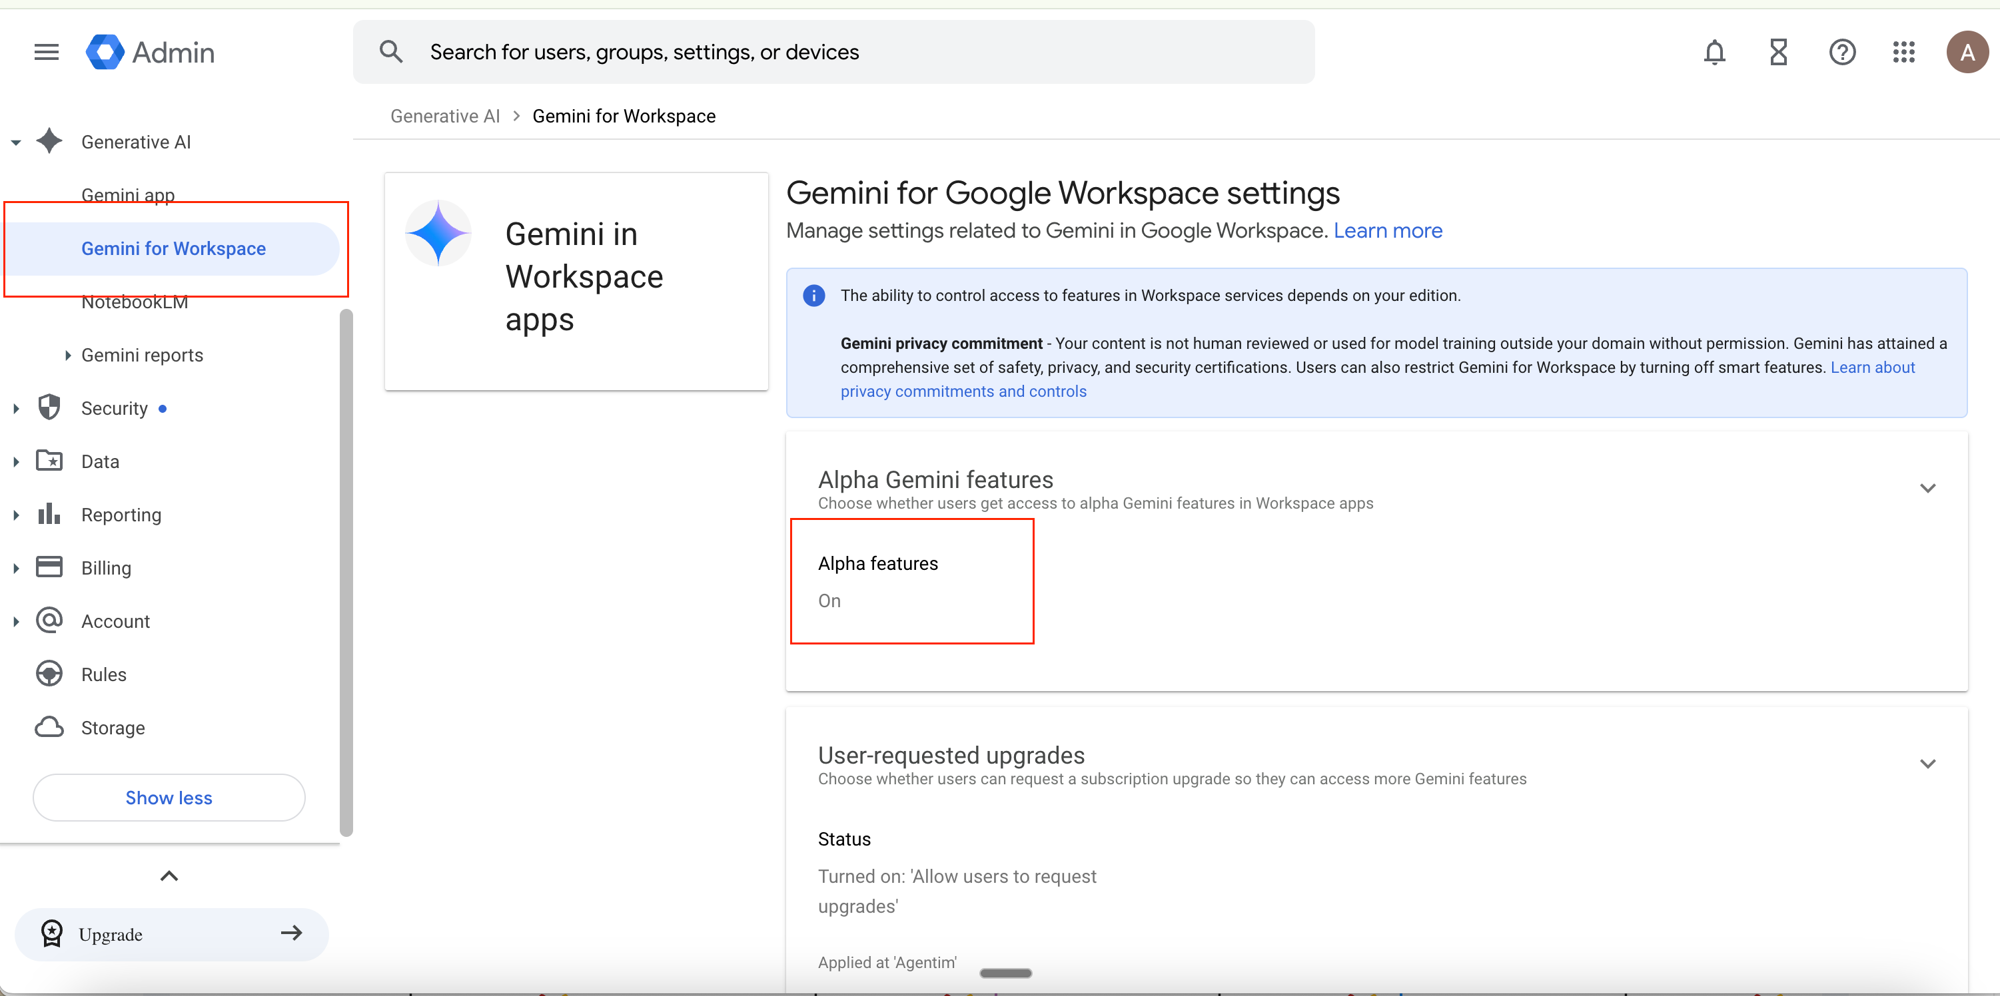Click the account avatar 'A'
Image resolution: width=2000 pixels, height=996 pixels.
(x=1967, y=52)
